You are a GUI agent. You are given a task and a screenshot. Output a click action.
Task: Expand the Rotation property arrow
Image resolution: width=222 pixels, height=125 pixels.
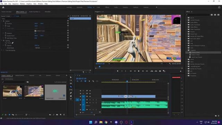(3, 33)
